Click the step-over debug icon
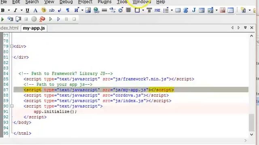Screen dimensions: 259x145 (18, 19)
